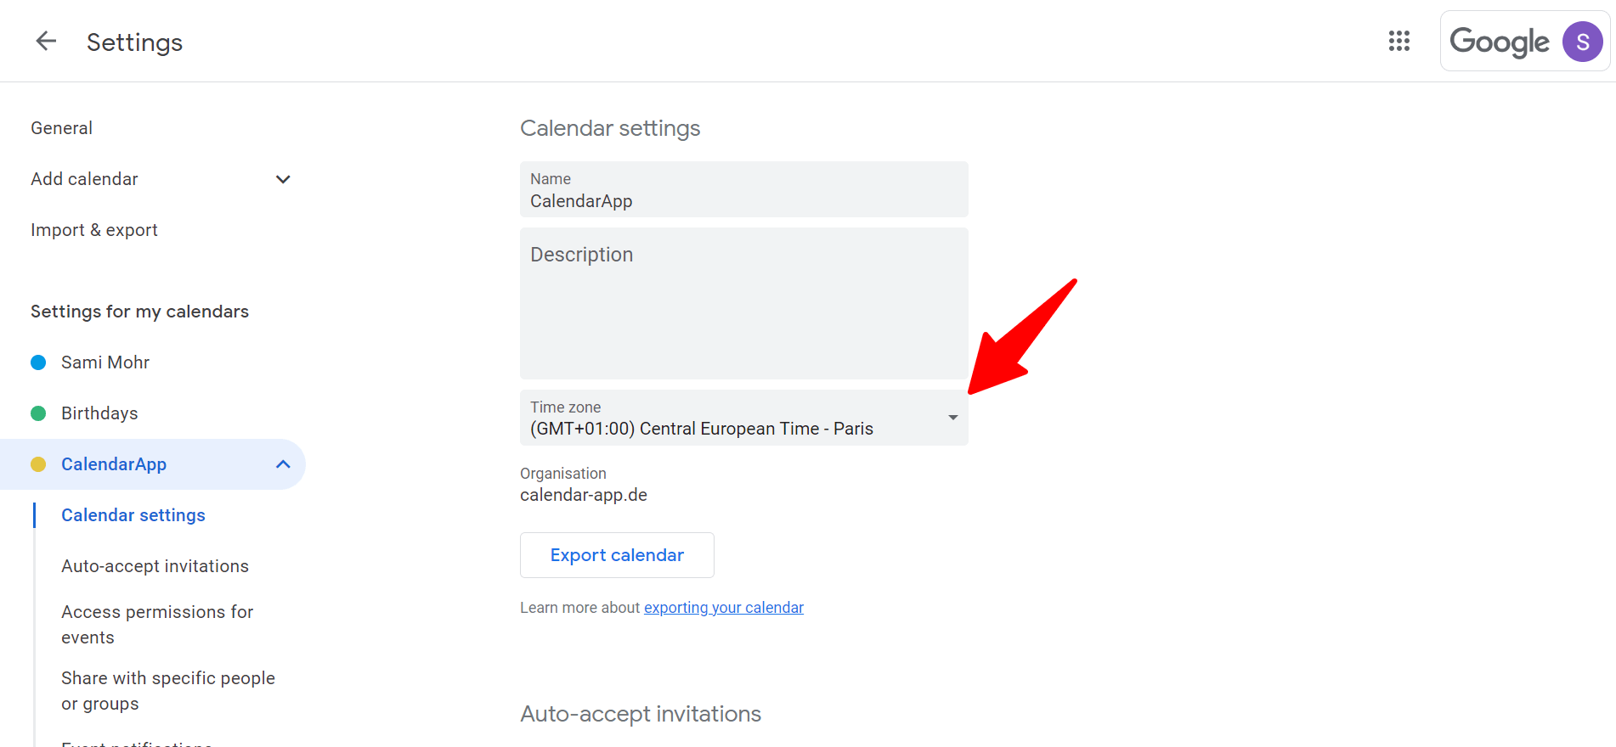This screenshot has height=747, width=1616.
Task: Select the Sami Mohr calendar
Action: coord(105,362)
